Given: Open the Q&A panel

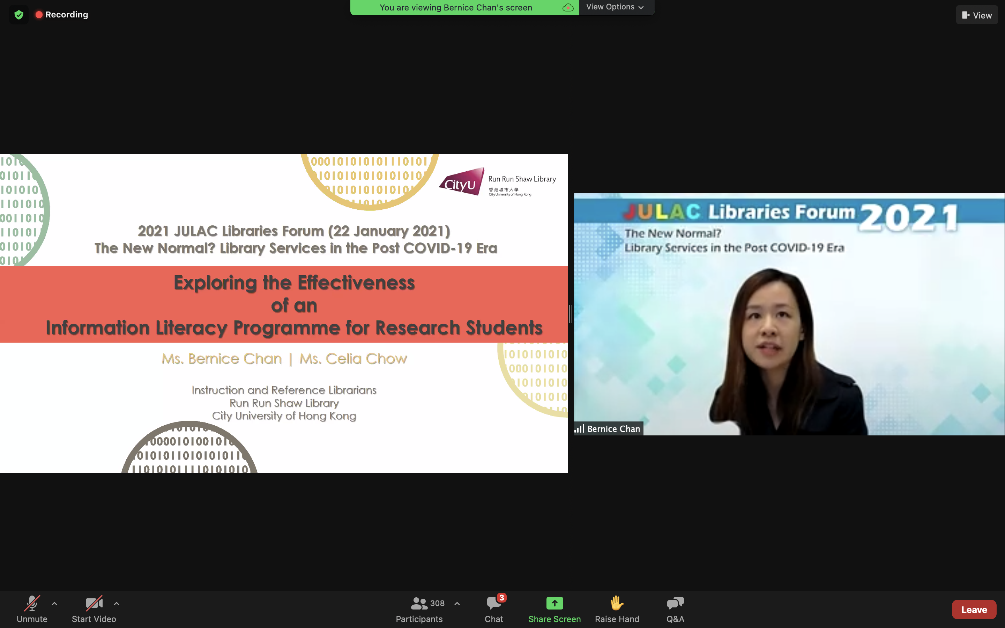Looking at the screenshot, I should (x=675, y=608).
